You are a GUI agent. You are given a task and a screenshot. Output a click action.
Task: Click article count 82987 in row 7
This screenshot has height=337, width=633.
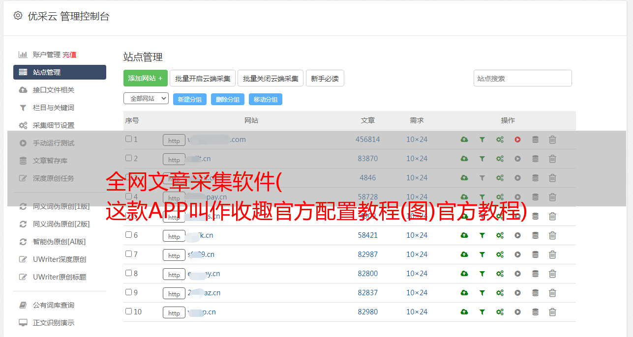pos(368,254)
